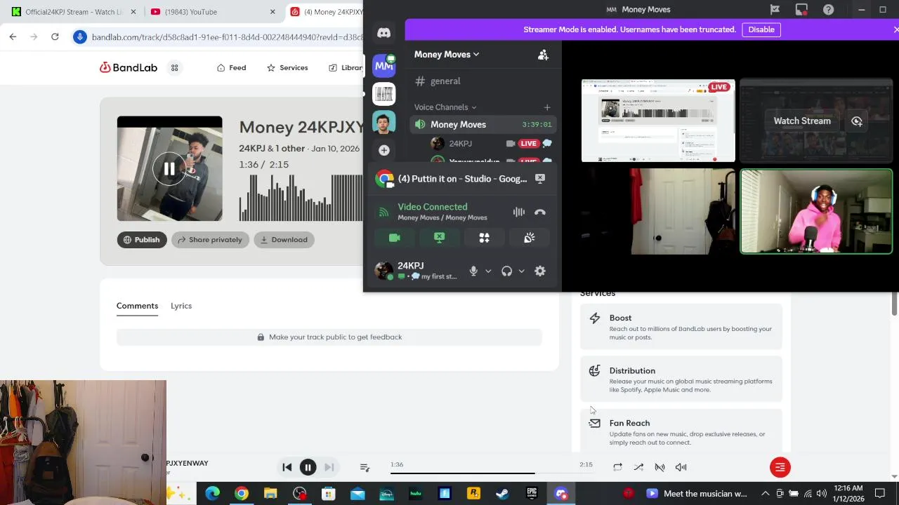Open the Discord soundboard button

point(530,238)
